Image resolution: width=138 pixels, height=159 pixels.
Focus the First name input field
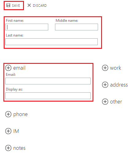pyautogui.click(x=27, y=27)
